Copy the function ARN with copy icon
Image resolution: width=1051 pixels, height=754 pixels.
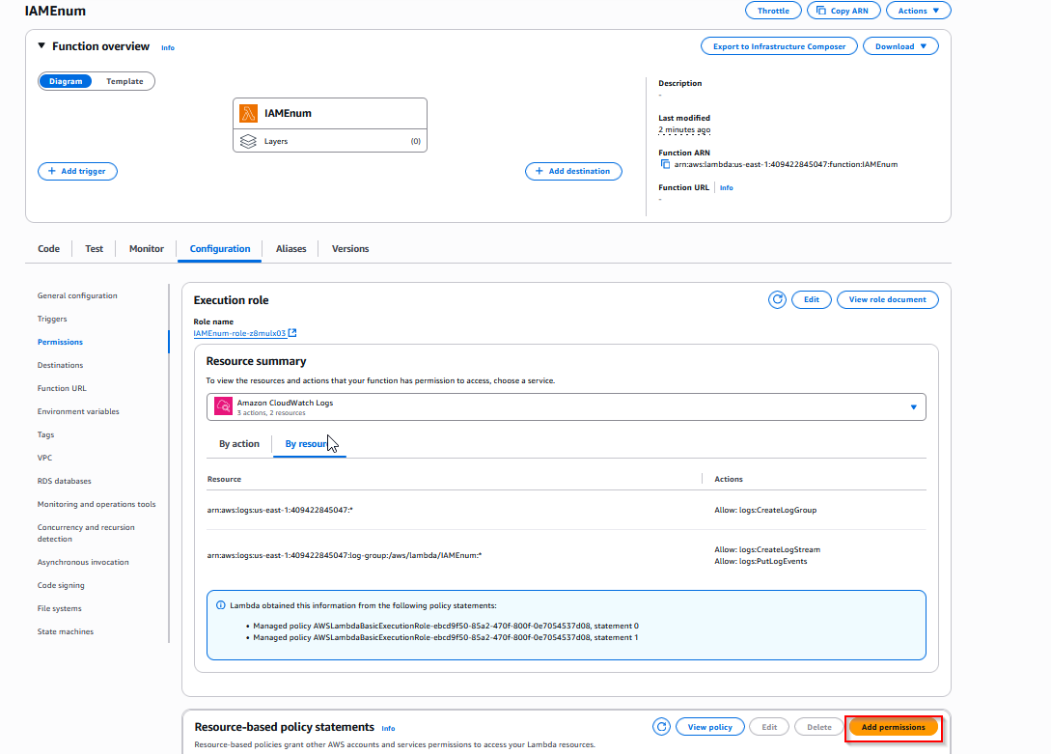point(665,164)
